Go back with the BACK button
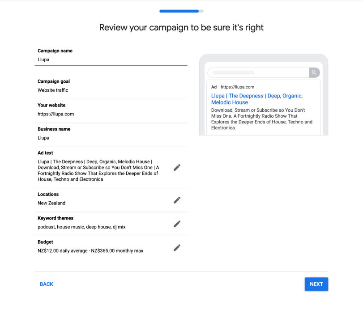 [x=47, y=284]
